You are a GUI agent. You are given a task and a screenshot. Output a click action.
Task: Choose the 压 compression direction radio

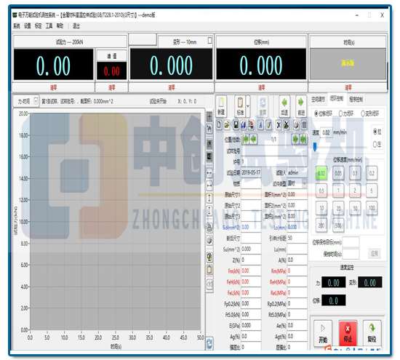pyautogui.click(x=377, y=145)
